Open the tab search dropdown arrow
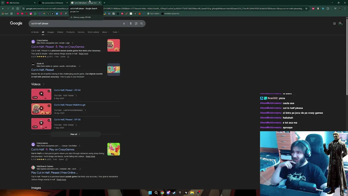Image resolution: width=348 pixels, height=196 pixels. [3, 3]
